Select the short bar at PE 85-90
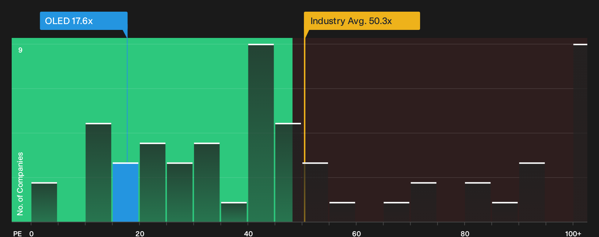 (505, 212)
